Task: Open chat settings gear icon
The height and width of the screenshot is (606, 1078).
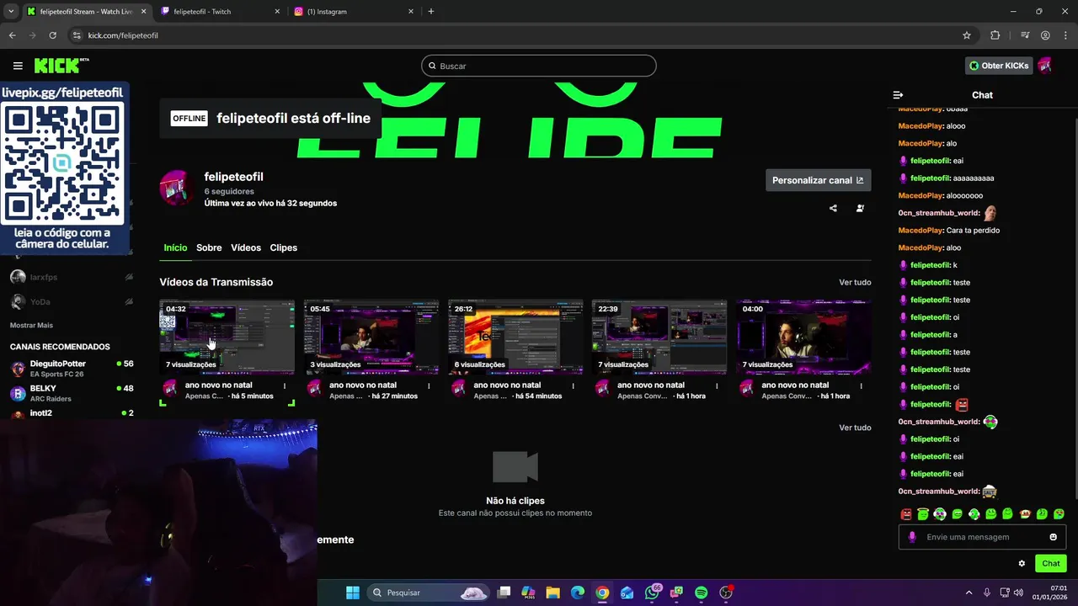Action: click(x=1022, y=563)
